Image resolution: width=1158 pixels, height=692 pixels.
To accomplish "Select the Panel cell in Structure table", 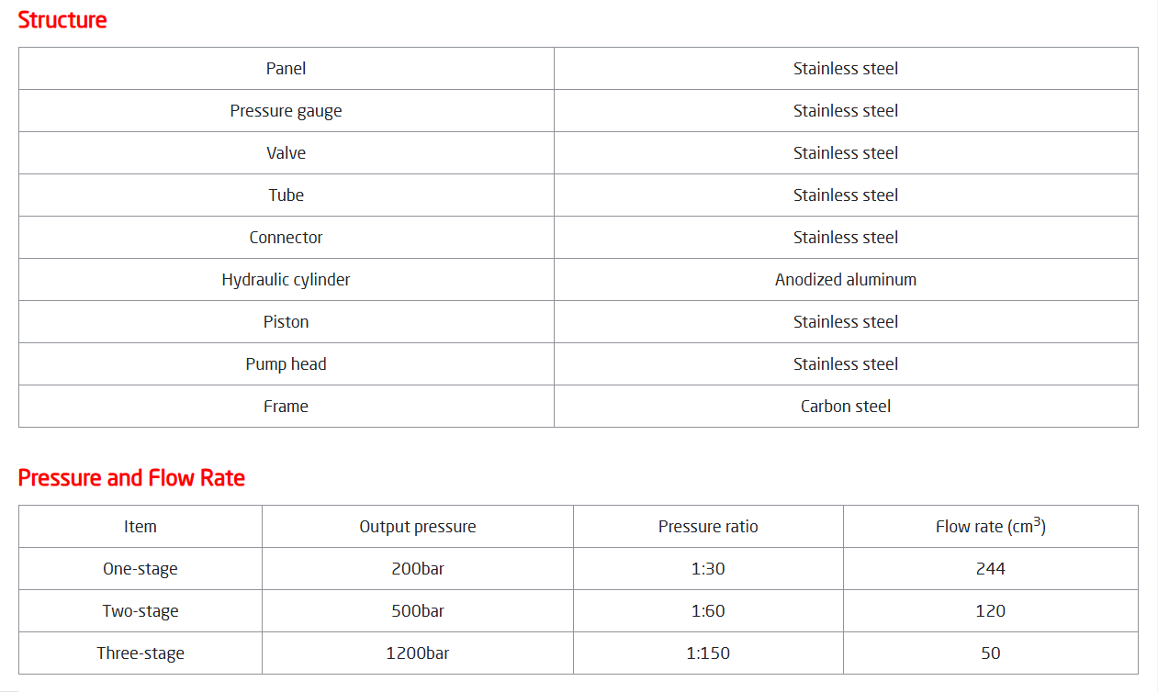I will [287, 69].
